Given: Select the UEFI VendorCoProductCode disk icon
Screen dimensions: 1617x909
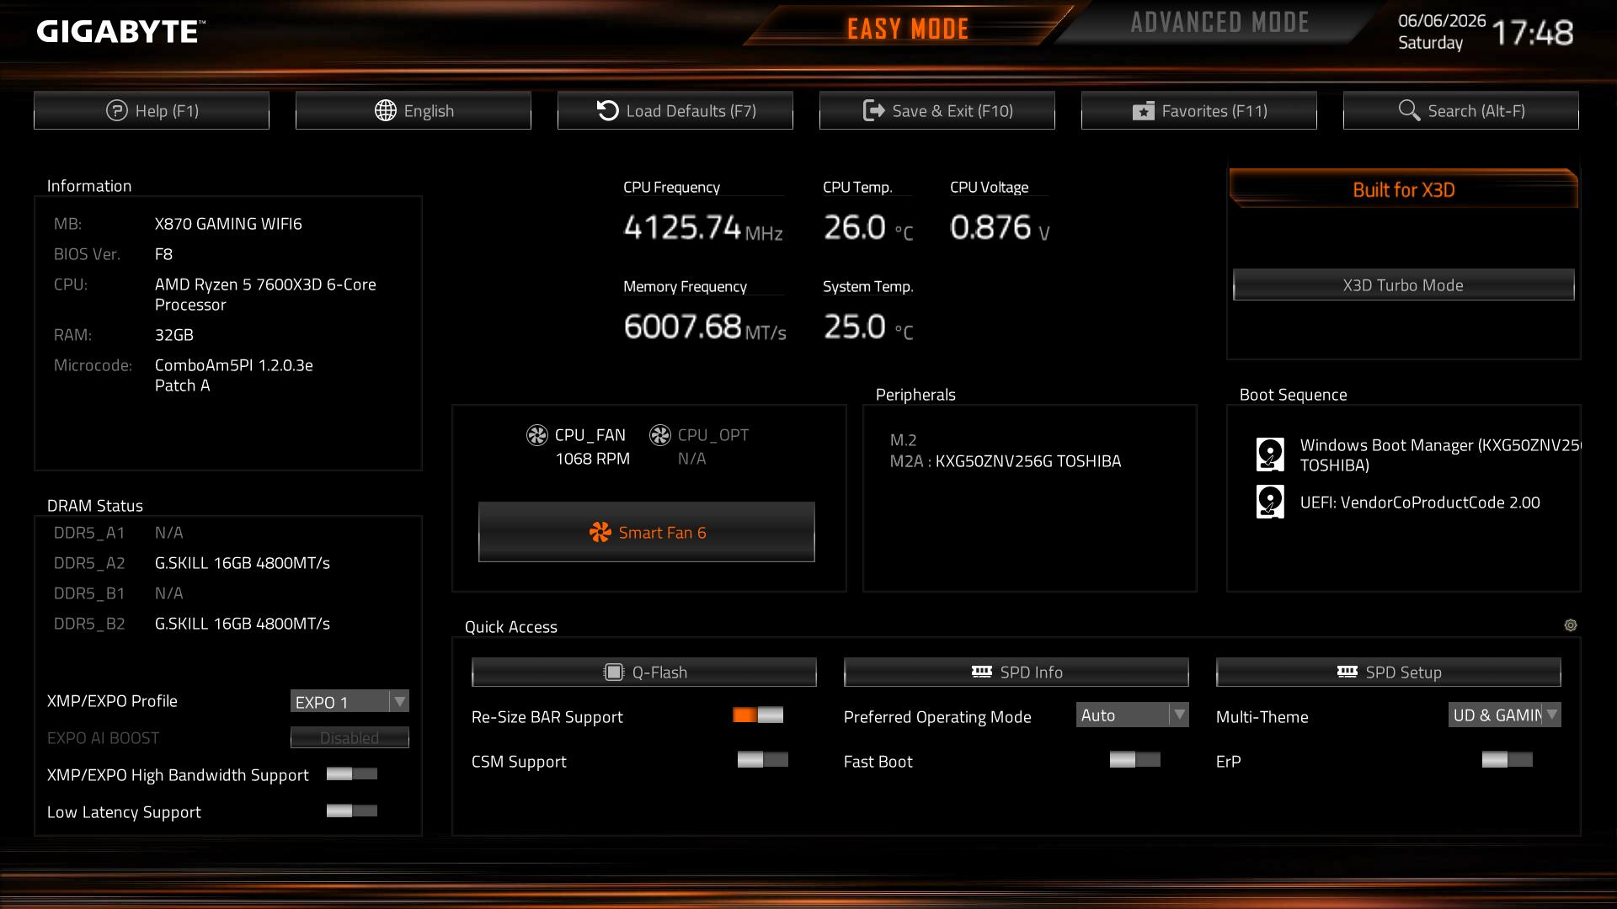Looking at the screenshot, I should [1270, 502].
